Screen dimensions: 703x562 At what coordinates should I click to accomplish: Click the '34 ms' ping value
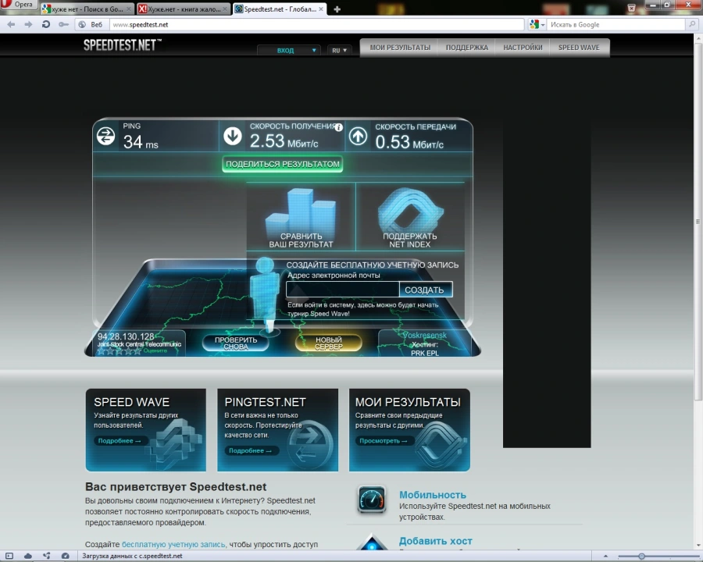141,142
